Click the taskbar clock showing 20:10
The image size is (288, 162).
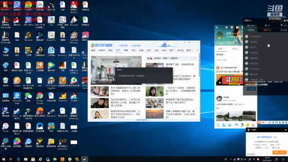[267, 159]
